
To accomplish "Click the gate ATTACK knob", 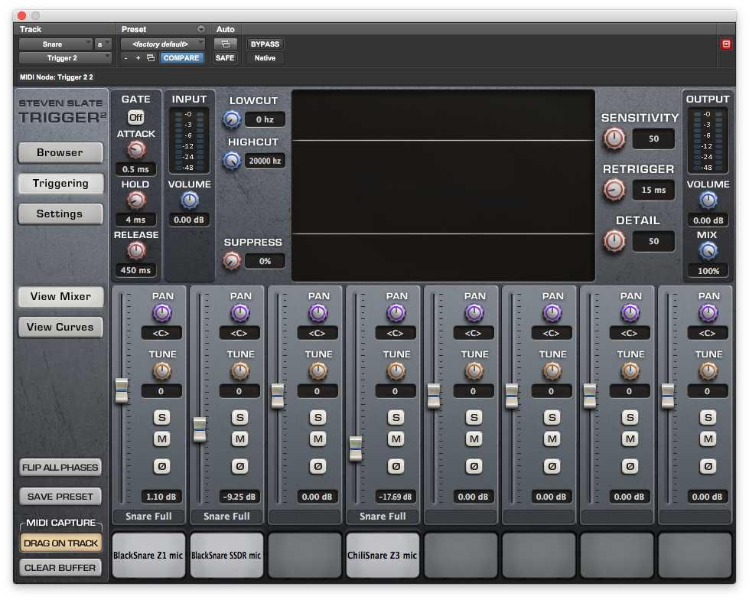I will (136, 150).
